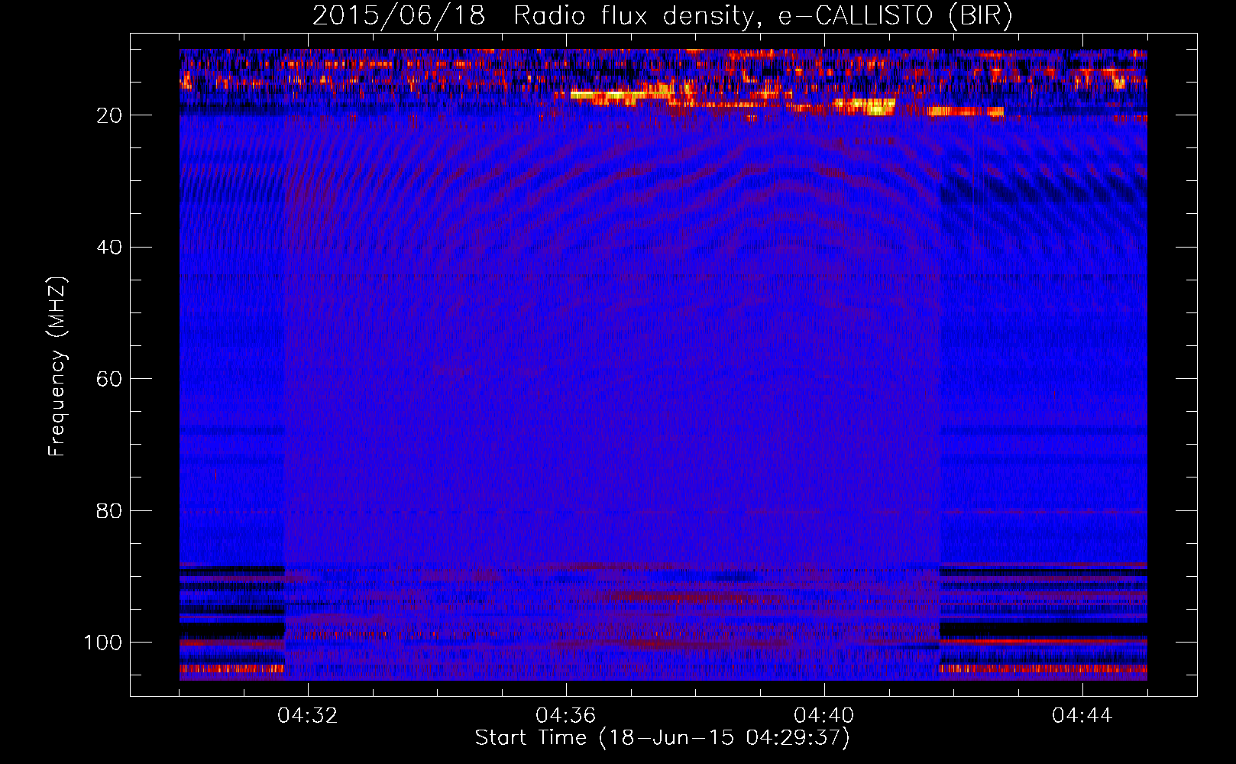The height and width of the screenshot is (764, 1236).
Task: Click the time tick label '04:40'
Action: [x=824, y=716]
